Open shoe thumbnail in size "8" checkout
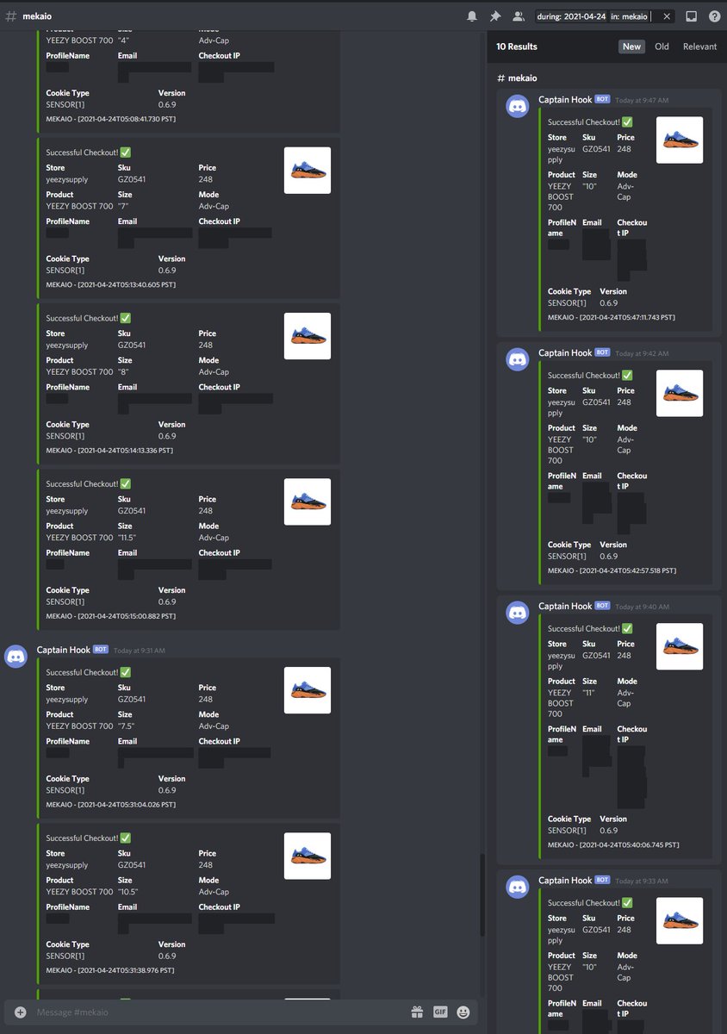727x1034 pixels. point(308,336)
